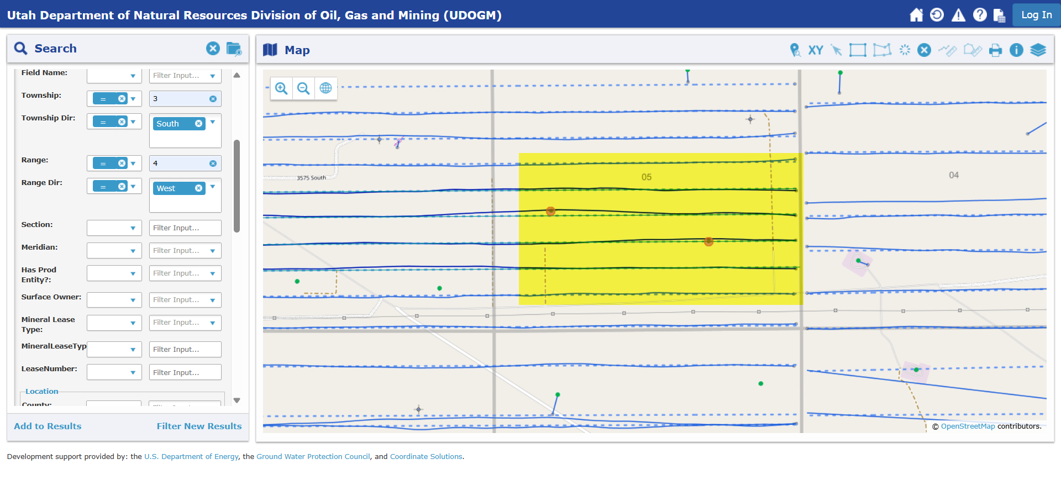1061x480 pixels.
Task: Open the XY coordinate lookup tool
Action: [815, 50]
